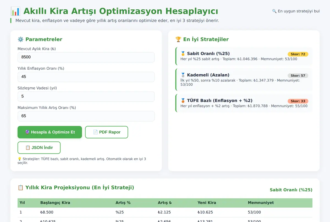The image size is (330, 222).
Task: Click the Skor: 72 badge
Action: click(298, 54)
